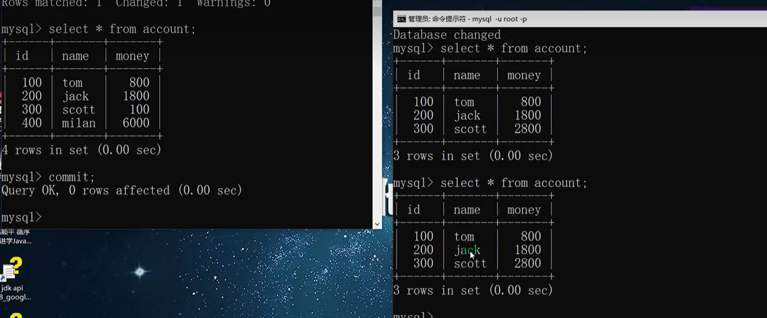
Task: Click the right window title '管理员: 命令提示符 - mysql -u root -p'
Action: pos(467,19)
